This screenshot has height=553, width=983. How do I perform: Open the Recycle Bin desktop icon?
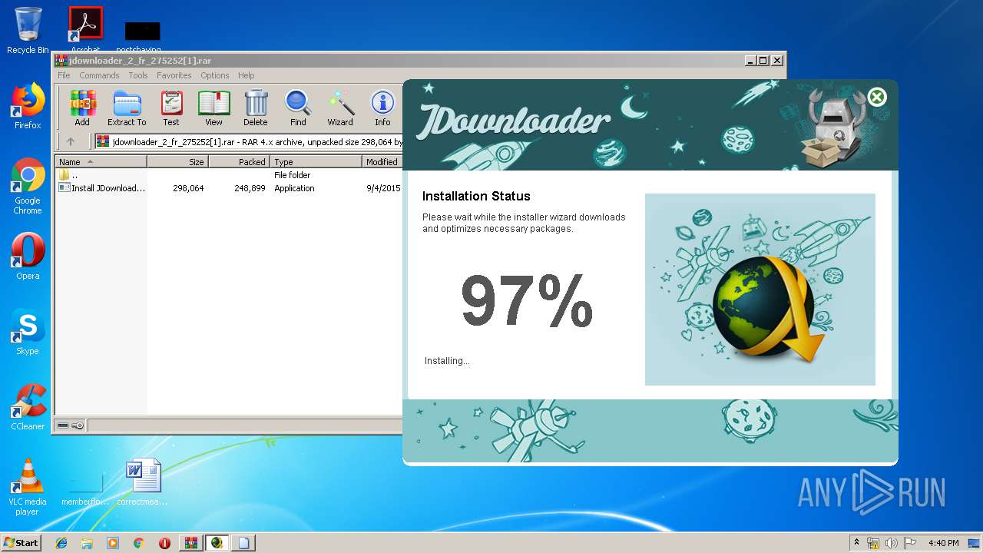(x=28, y=31)
